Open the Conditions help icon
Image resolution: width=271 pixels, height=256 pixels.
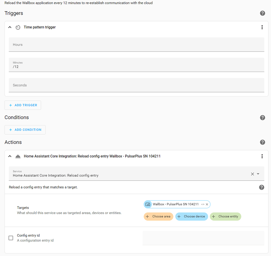coord(263,118)
